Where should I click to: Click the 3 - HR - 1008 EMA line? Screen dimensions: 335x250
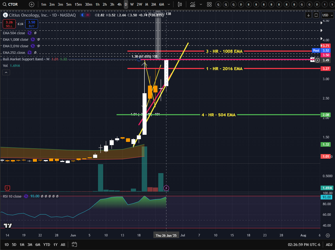[x=224, y=51]
